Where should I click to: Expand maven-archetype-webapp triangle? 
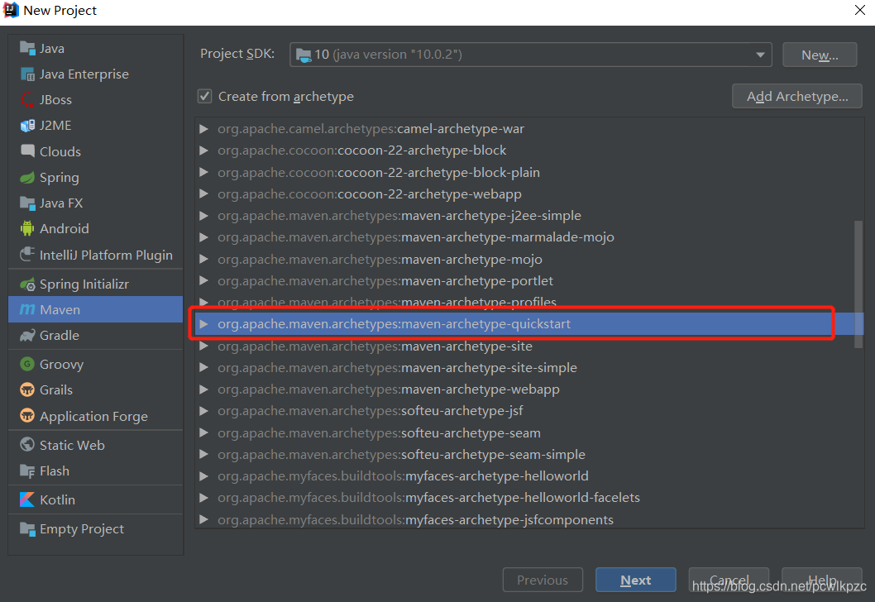click(204, 389)
